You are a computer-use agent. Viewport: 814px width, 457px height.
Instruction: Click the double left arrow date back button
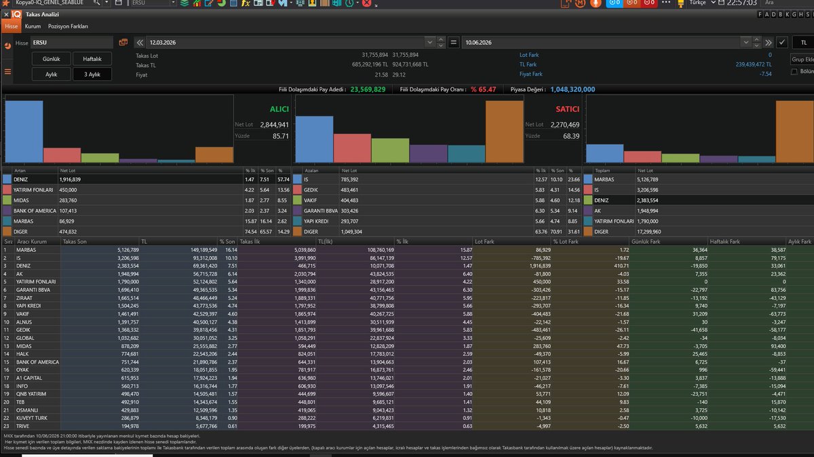(140, 42)
